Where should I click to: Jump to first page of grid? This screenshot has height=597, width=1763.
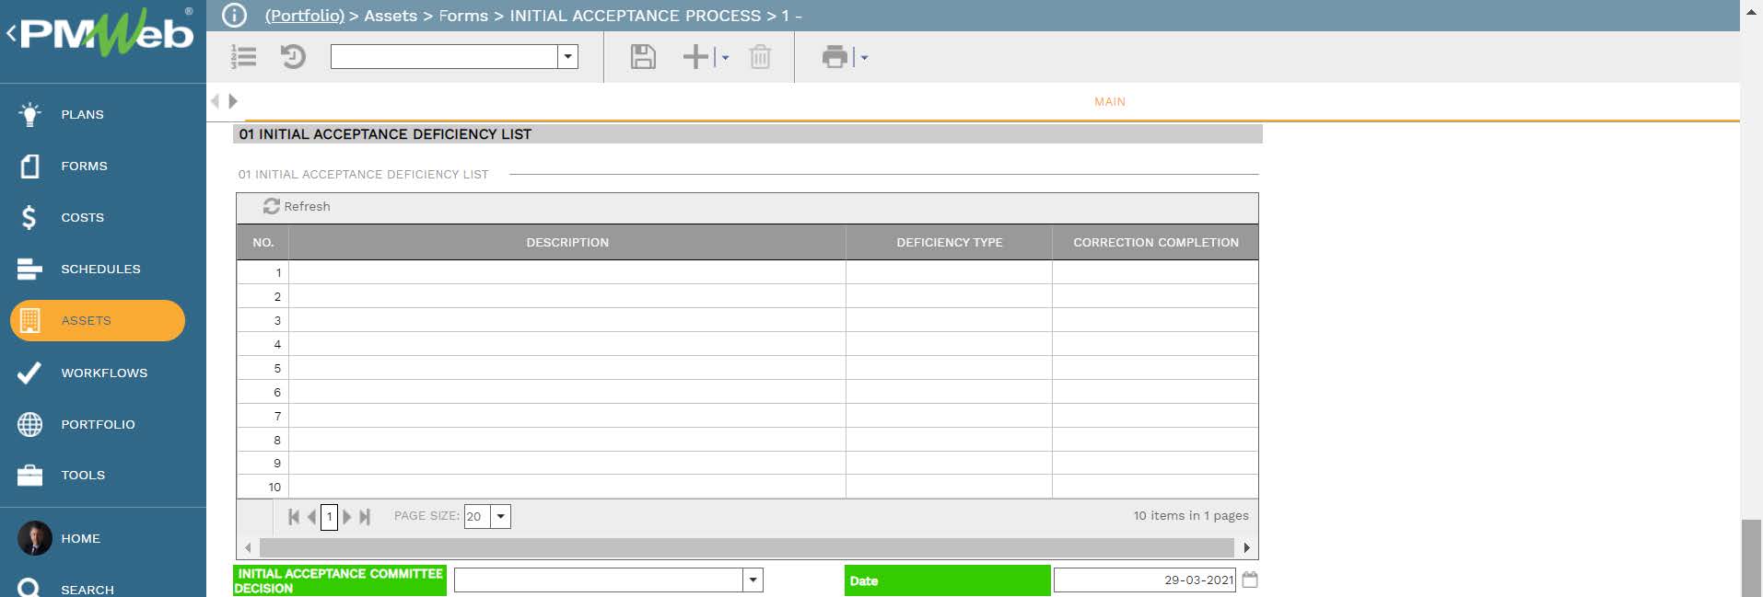[x=294, y=517]
